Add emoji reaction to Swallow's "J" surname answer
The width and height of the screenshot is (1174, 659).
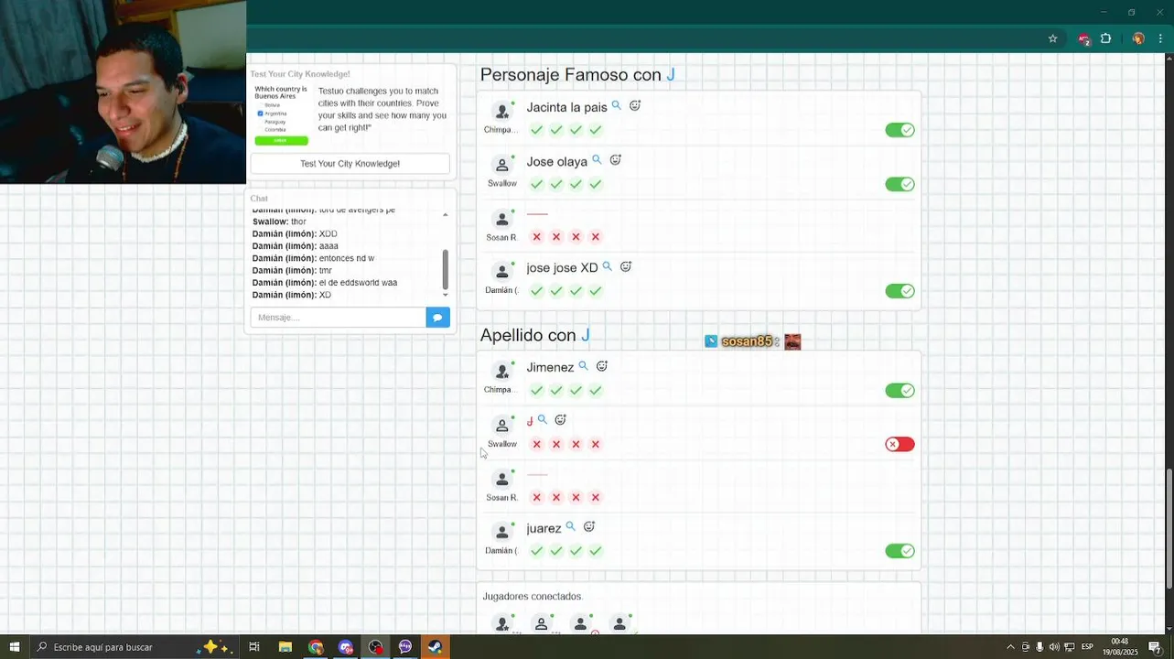pos(561,420)
